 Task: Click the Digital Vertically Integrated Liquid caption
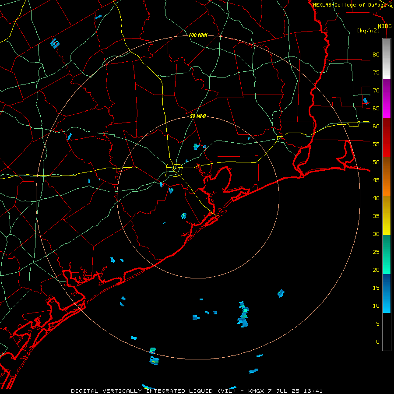pos(197,391)
